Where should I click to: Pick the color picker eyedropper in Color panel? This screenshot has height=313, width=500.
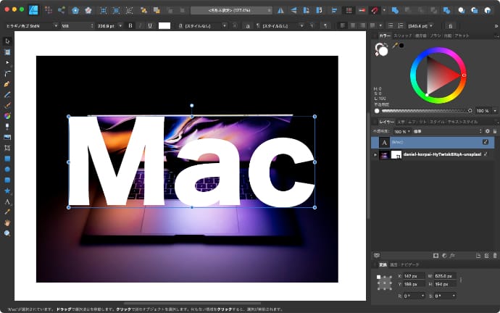[x=395, y=46]
